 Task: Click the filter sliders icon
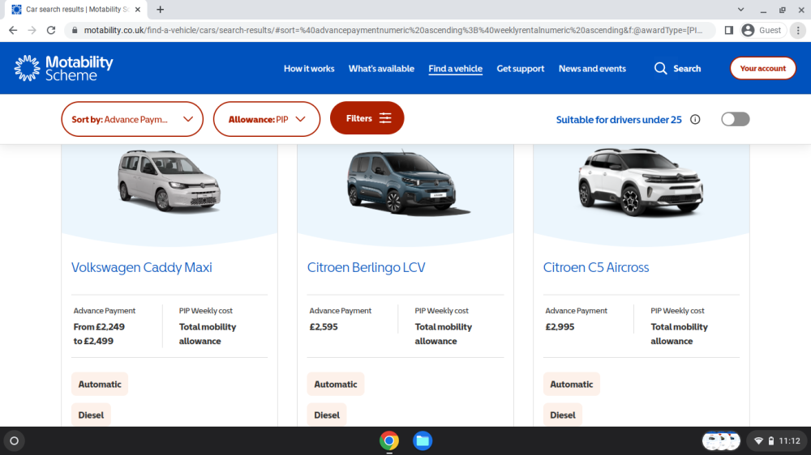(x=385, y=118)
